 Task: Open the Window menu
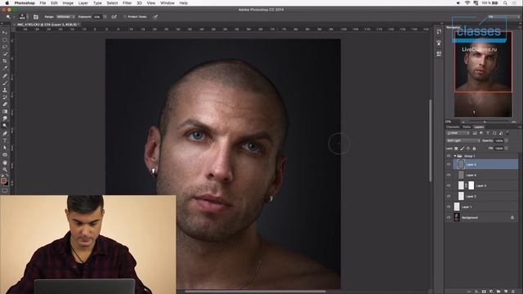point(167,3)
